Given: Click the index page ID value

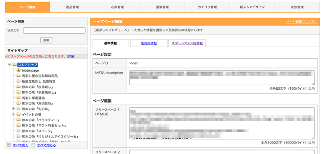Looking at the screenshot, I should (134, 64).
